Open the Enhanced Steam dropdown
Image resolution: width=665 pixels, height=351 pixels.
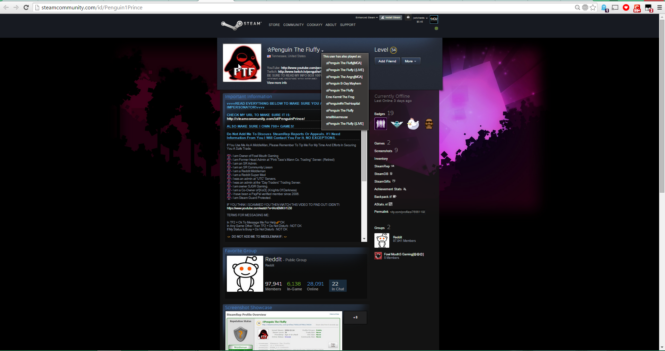(x=366, y=17)
